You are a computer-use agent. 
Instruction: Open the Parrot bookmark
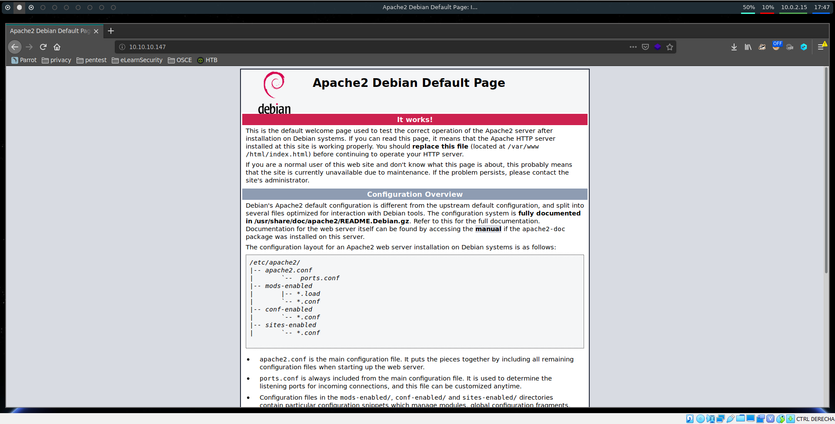tap(24, 60)
